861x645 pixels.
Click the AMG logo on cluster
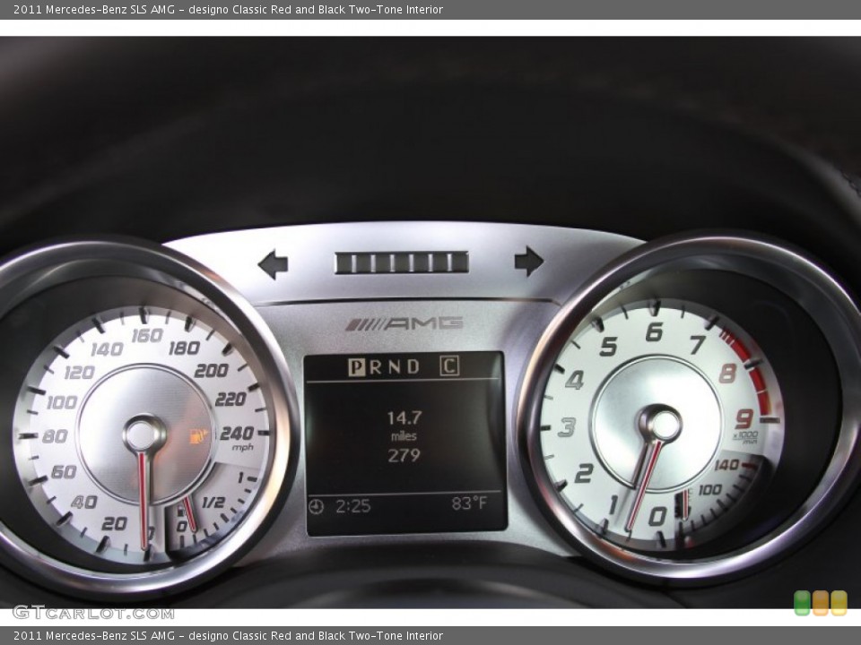point(404,324)
